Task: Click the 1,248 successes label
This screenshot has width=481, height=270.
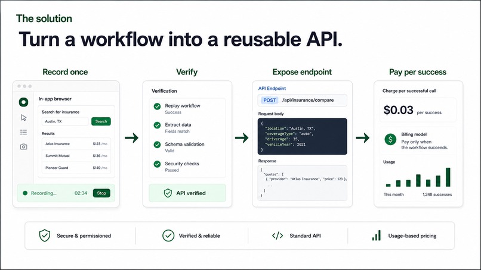Action: click(x=437, y=194)
